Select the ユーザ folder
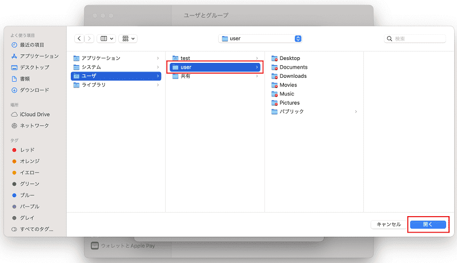The height and width of the screenshot is (263, 457). tap(117, 76)
